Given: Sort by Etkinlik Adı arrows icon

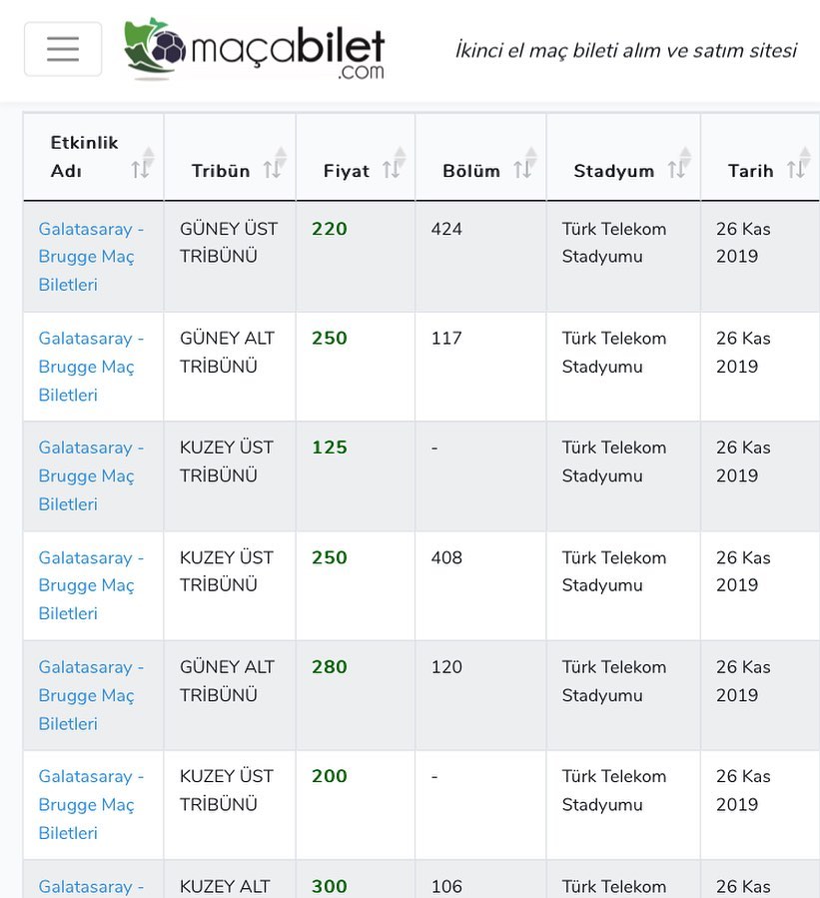Looking at the screenshot, I should (143, 163).
